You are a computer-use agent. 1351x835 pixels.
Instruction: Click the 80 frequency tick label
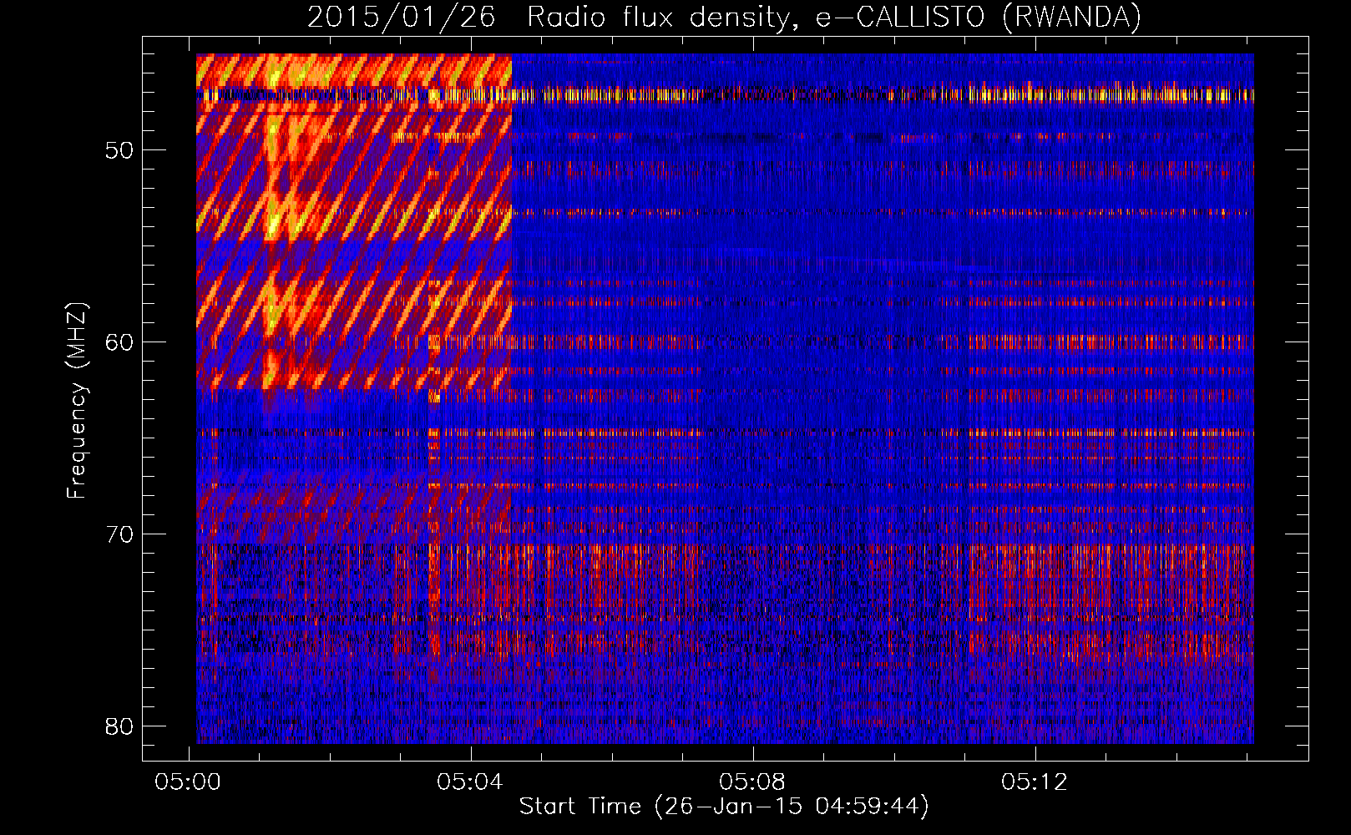pos(119,726)
